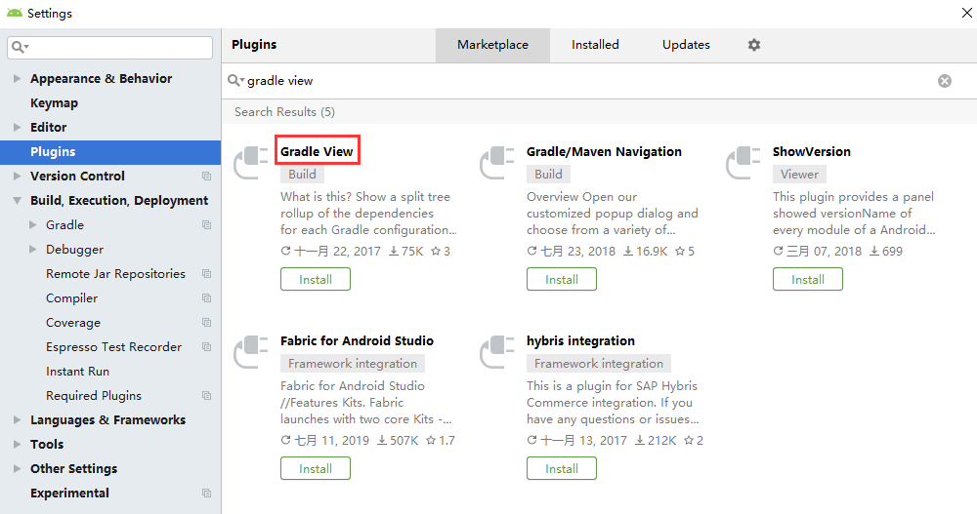This screenshot has width=977, height=514.
Task: Install the Gradle View plugin
Action: pos(315,280)
